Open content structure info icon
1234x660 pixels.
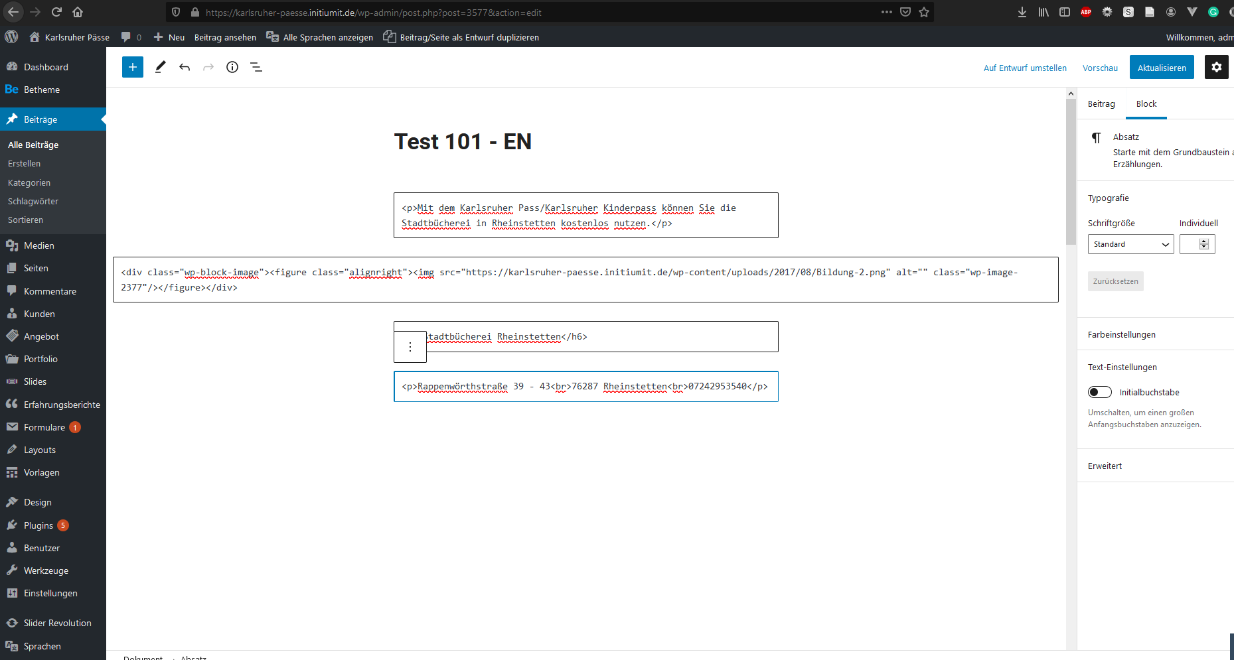pos(232,67)
